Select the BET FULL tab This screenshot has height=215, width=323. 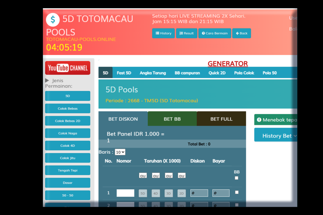(x=222, y=119)
